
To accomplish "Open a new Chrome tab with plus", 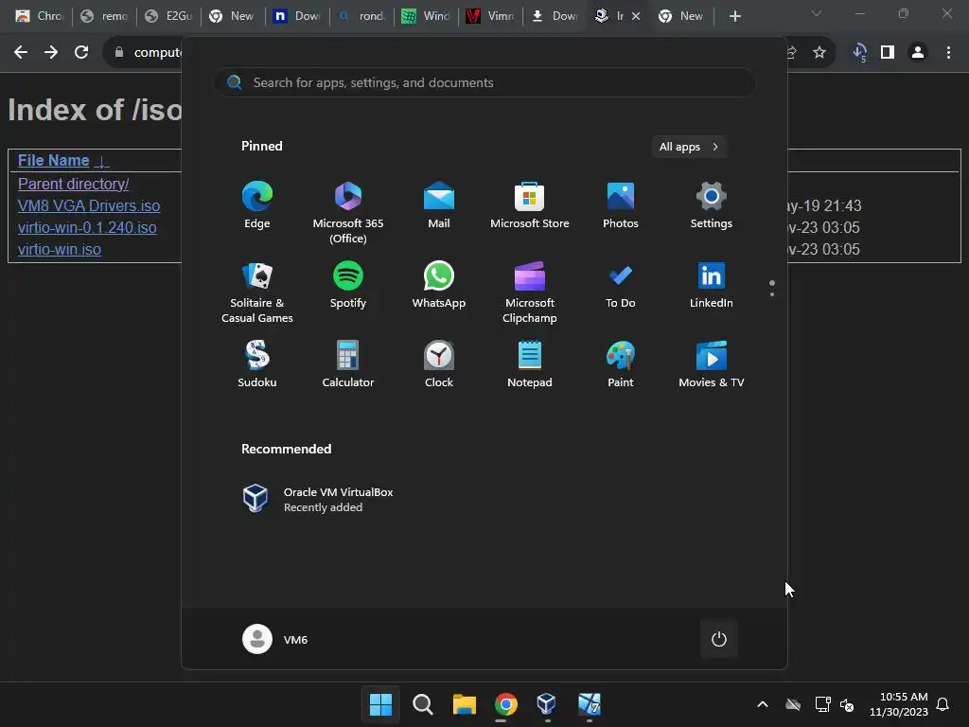I will (x=734, y=16).
